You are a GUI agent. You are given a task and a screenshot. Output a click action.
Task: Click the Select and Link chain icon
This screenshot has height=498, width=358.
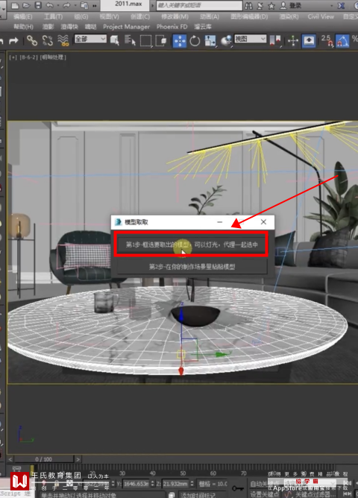point(32,41)
